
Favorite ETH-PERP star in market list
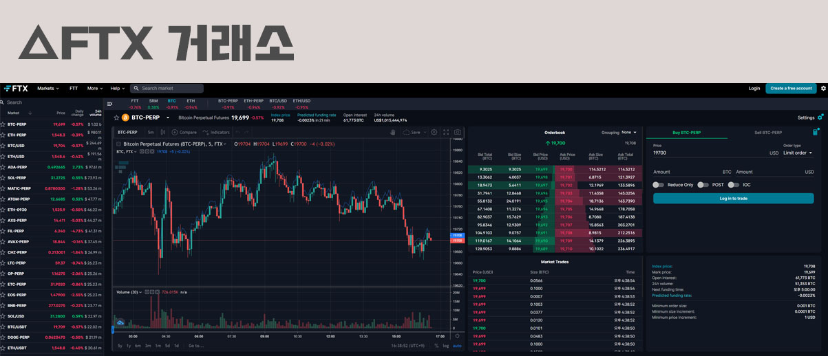pyautogui.click(x=3, y=135)
